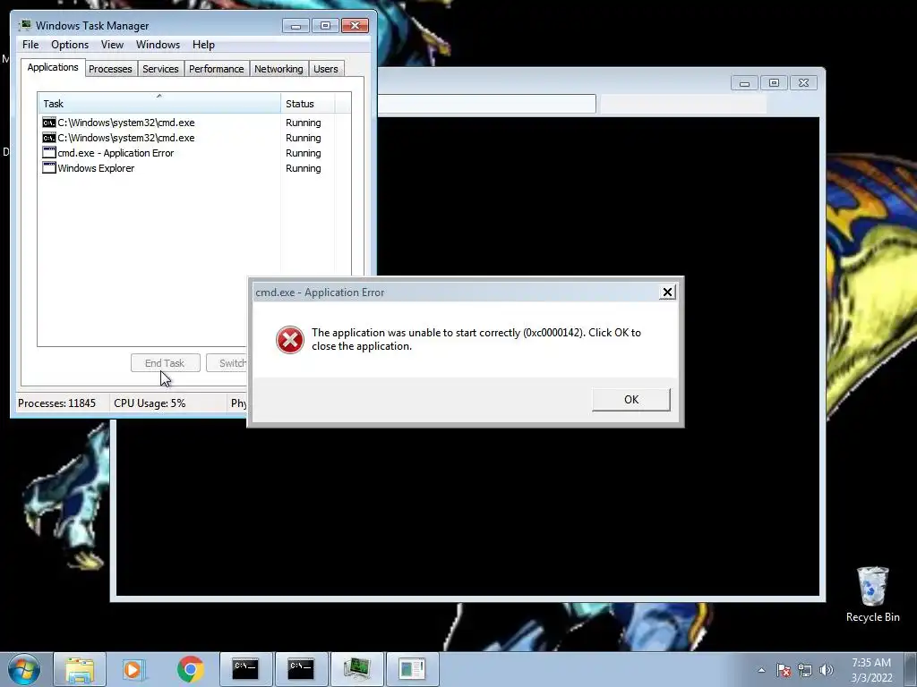Sort the task list by the Status column header
Image resolution: width=917 pixels, height=687 pixels.
coord(307,104)
